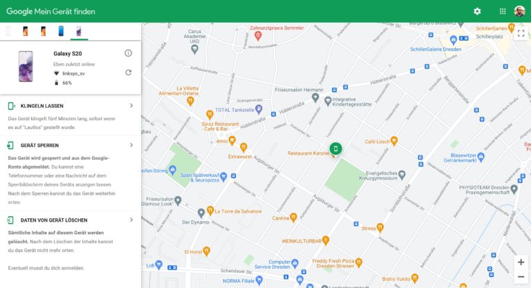The height and width of the screenshot is (288, 531).
Task: Click Café Lösch map pin
Action: (x=394, y=140)
